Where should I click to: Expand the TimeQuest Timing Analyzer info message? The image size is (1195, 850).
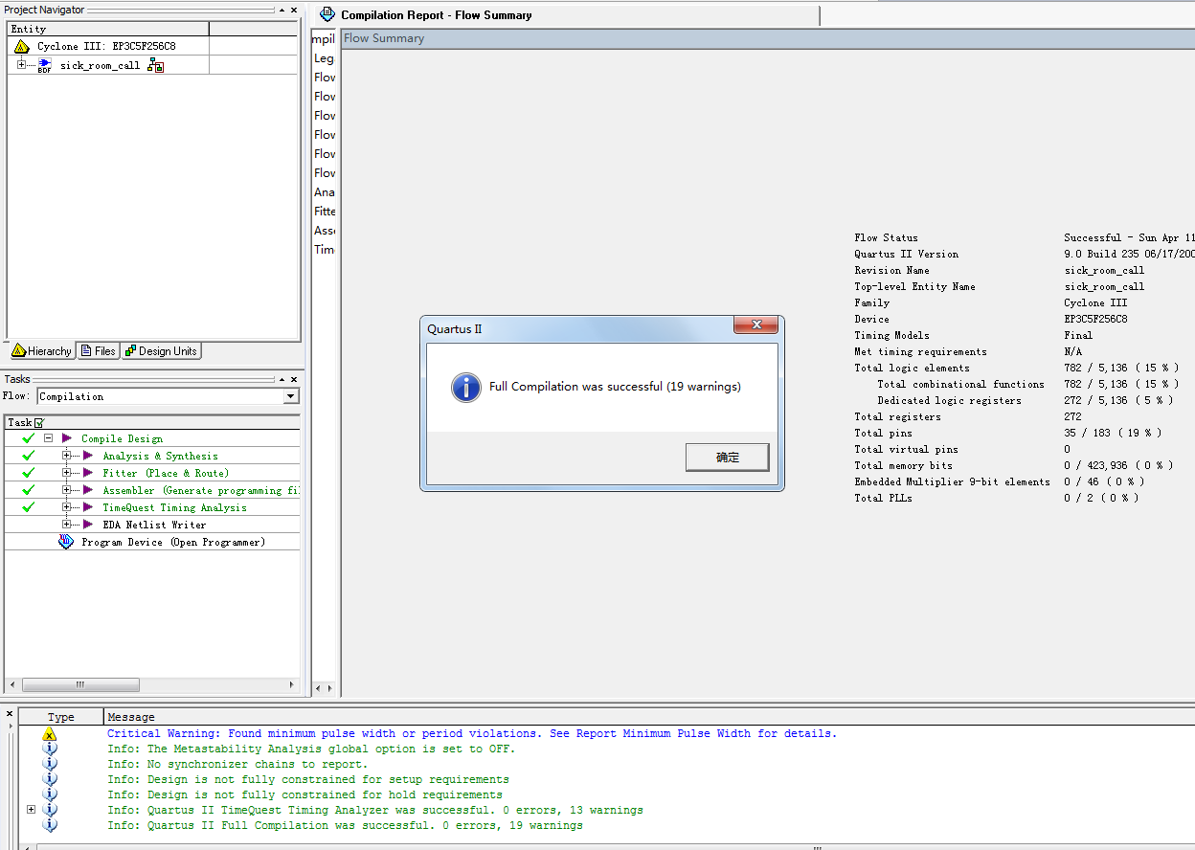[x=32, y=810]
